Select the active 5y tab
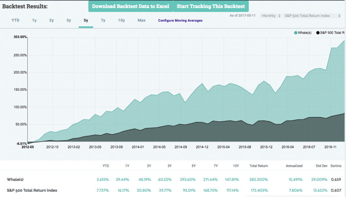 [86, 20]
